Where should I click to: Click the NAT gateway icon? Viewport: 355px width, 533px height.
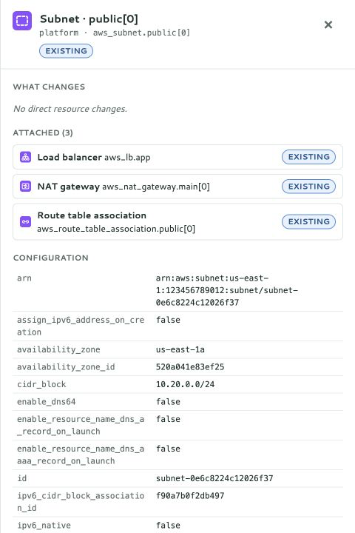[25, 187]
